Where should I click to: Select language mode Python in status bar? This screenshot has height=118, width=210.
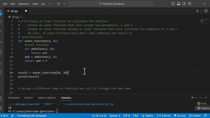pyautogui.click(x=149, y=116)
